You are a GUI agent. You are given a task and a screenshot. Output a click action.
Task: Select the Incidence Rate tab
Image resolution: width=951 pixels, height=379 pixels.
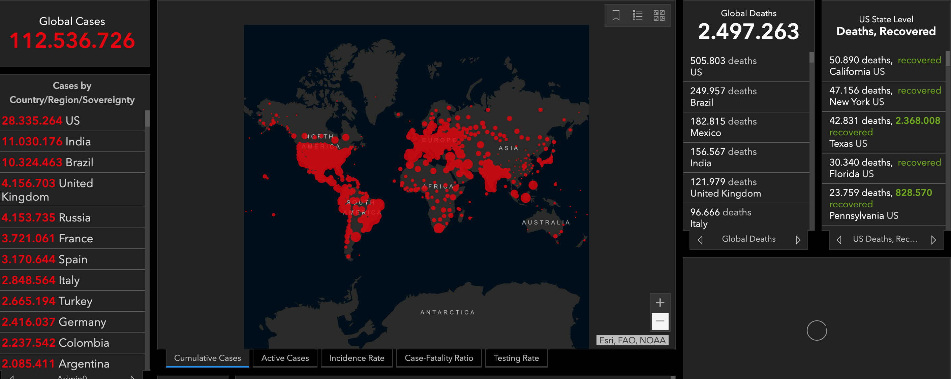[356, 358]
